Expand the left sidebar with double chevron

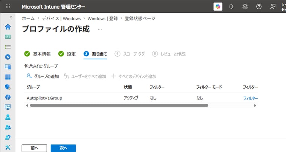click(x=11, y=17)
